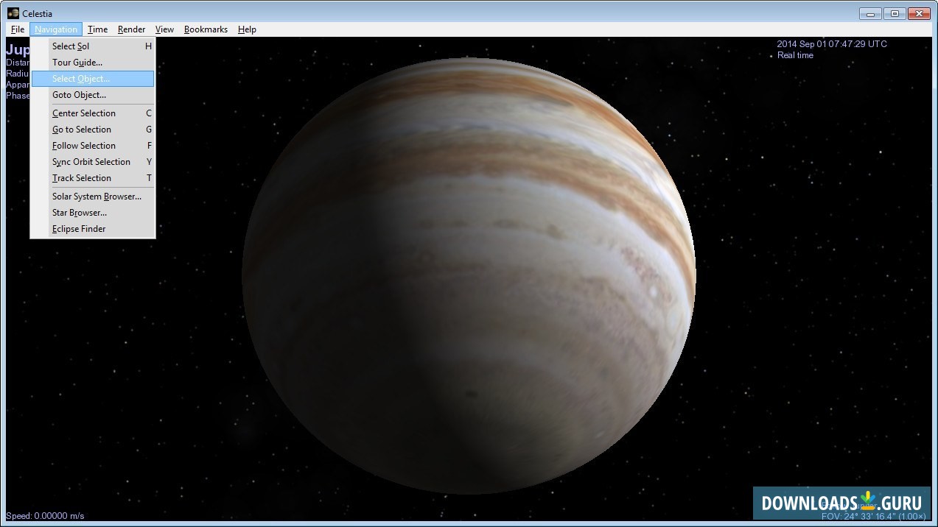
Task: Choose Follow Selection
Action: coord(93,146)
